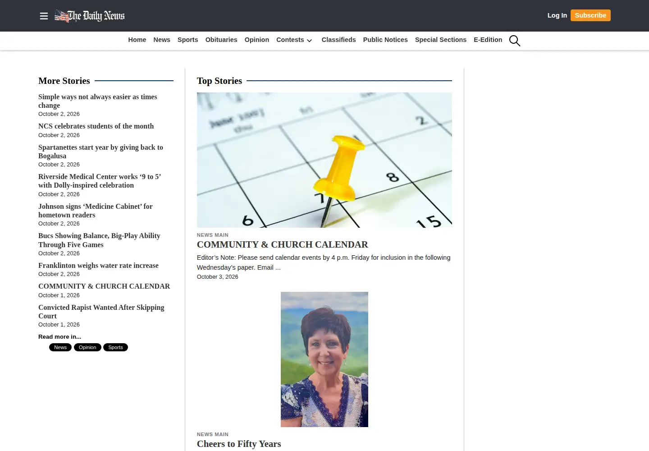Image resolution: width=649 pixels, height=451 pixels.
Task: Open the hamburger menu icon
Action: (44, 16)
